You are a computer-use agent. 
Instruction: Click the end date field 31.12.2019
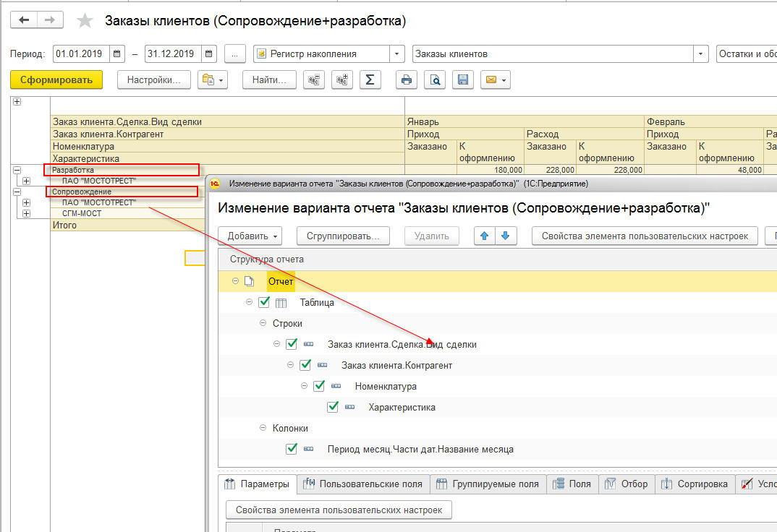tap(174, 53)
